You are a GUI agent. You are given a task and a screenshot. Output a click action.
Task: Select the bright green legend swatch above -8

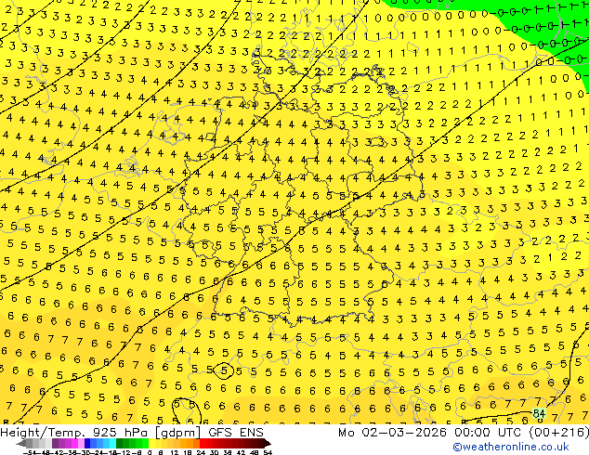[x=145, y=443]
